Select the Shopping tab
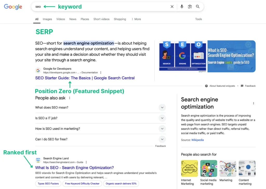This screenshot has width=266, height=189. pos(120,19)
